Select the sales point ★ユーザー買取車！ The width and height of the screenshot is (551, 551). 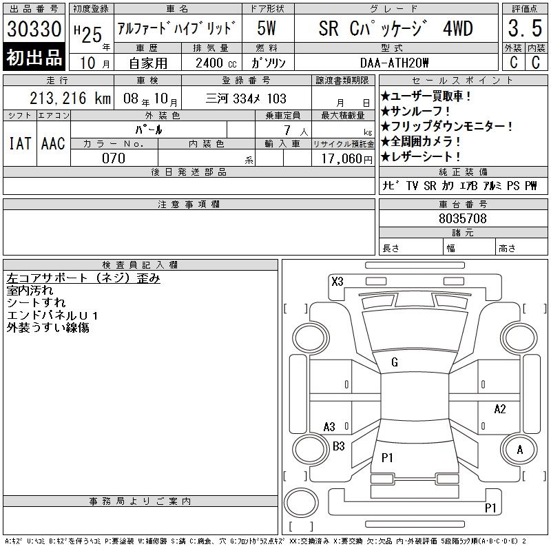coord(426,96)
